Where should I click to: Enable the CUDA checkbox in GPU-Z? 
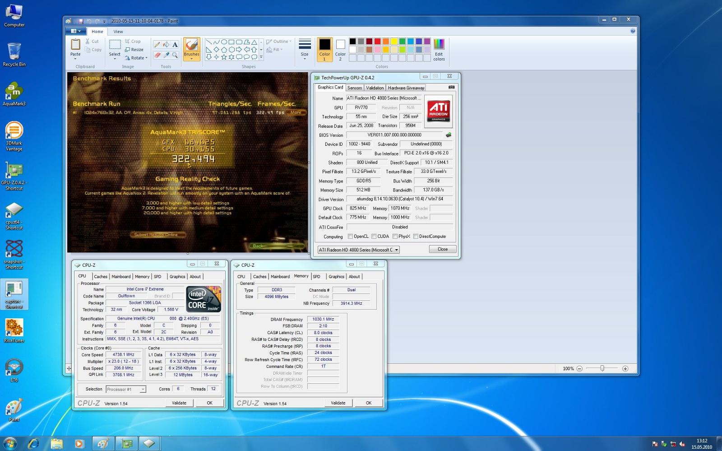pyautogui.click(x=374, y=237)
